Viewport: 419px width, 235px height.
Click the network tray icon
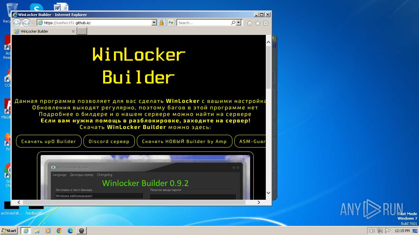point(380,231)
